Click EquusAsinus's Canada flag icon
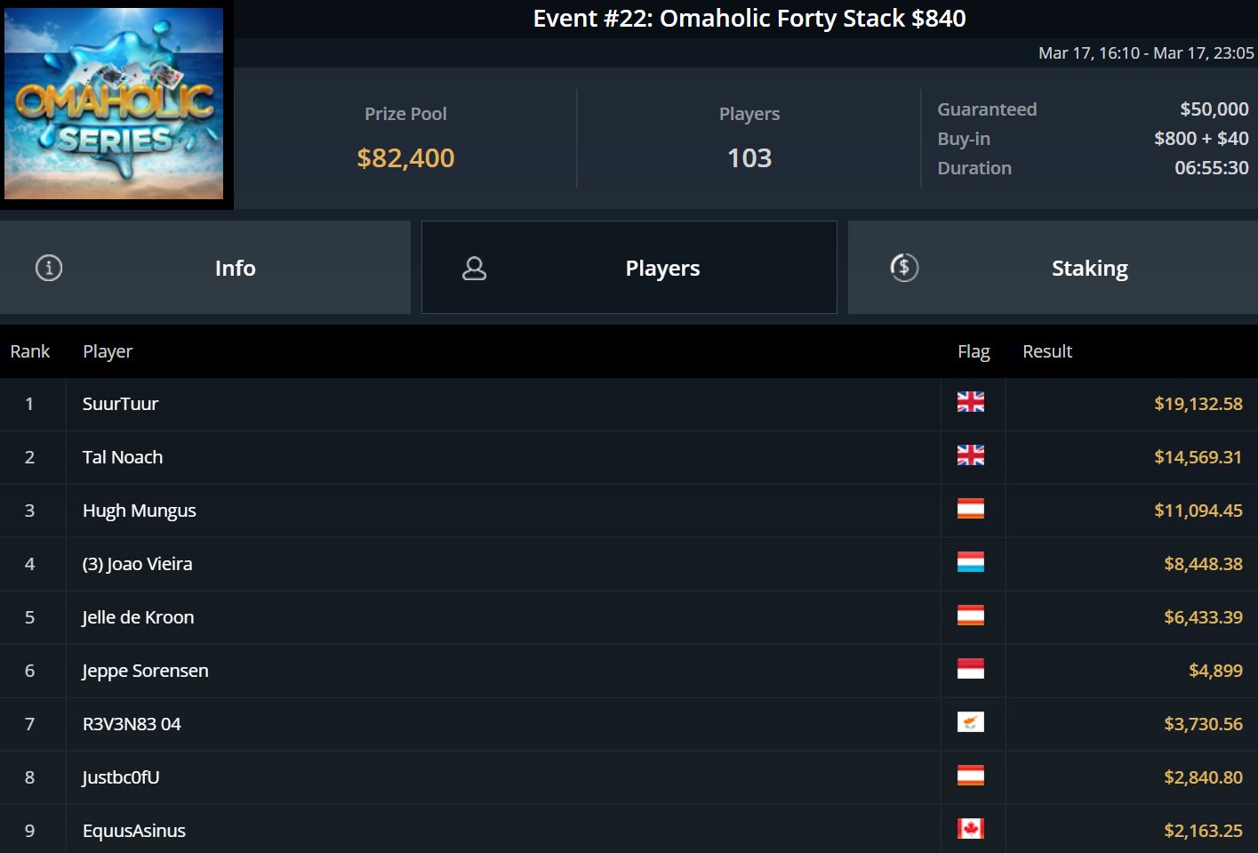1258x853 pixels. point(970,829)
